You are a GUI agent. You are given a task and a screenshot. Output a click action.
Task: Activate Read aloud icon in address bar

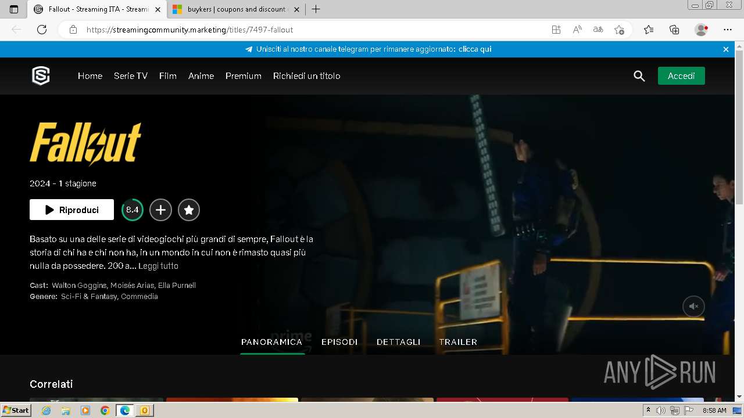tap(577, 30)
